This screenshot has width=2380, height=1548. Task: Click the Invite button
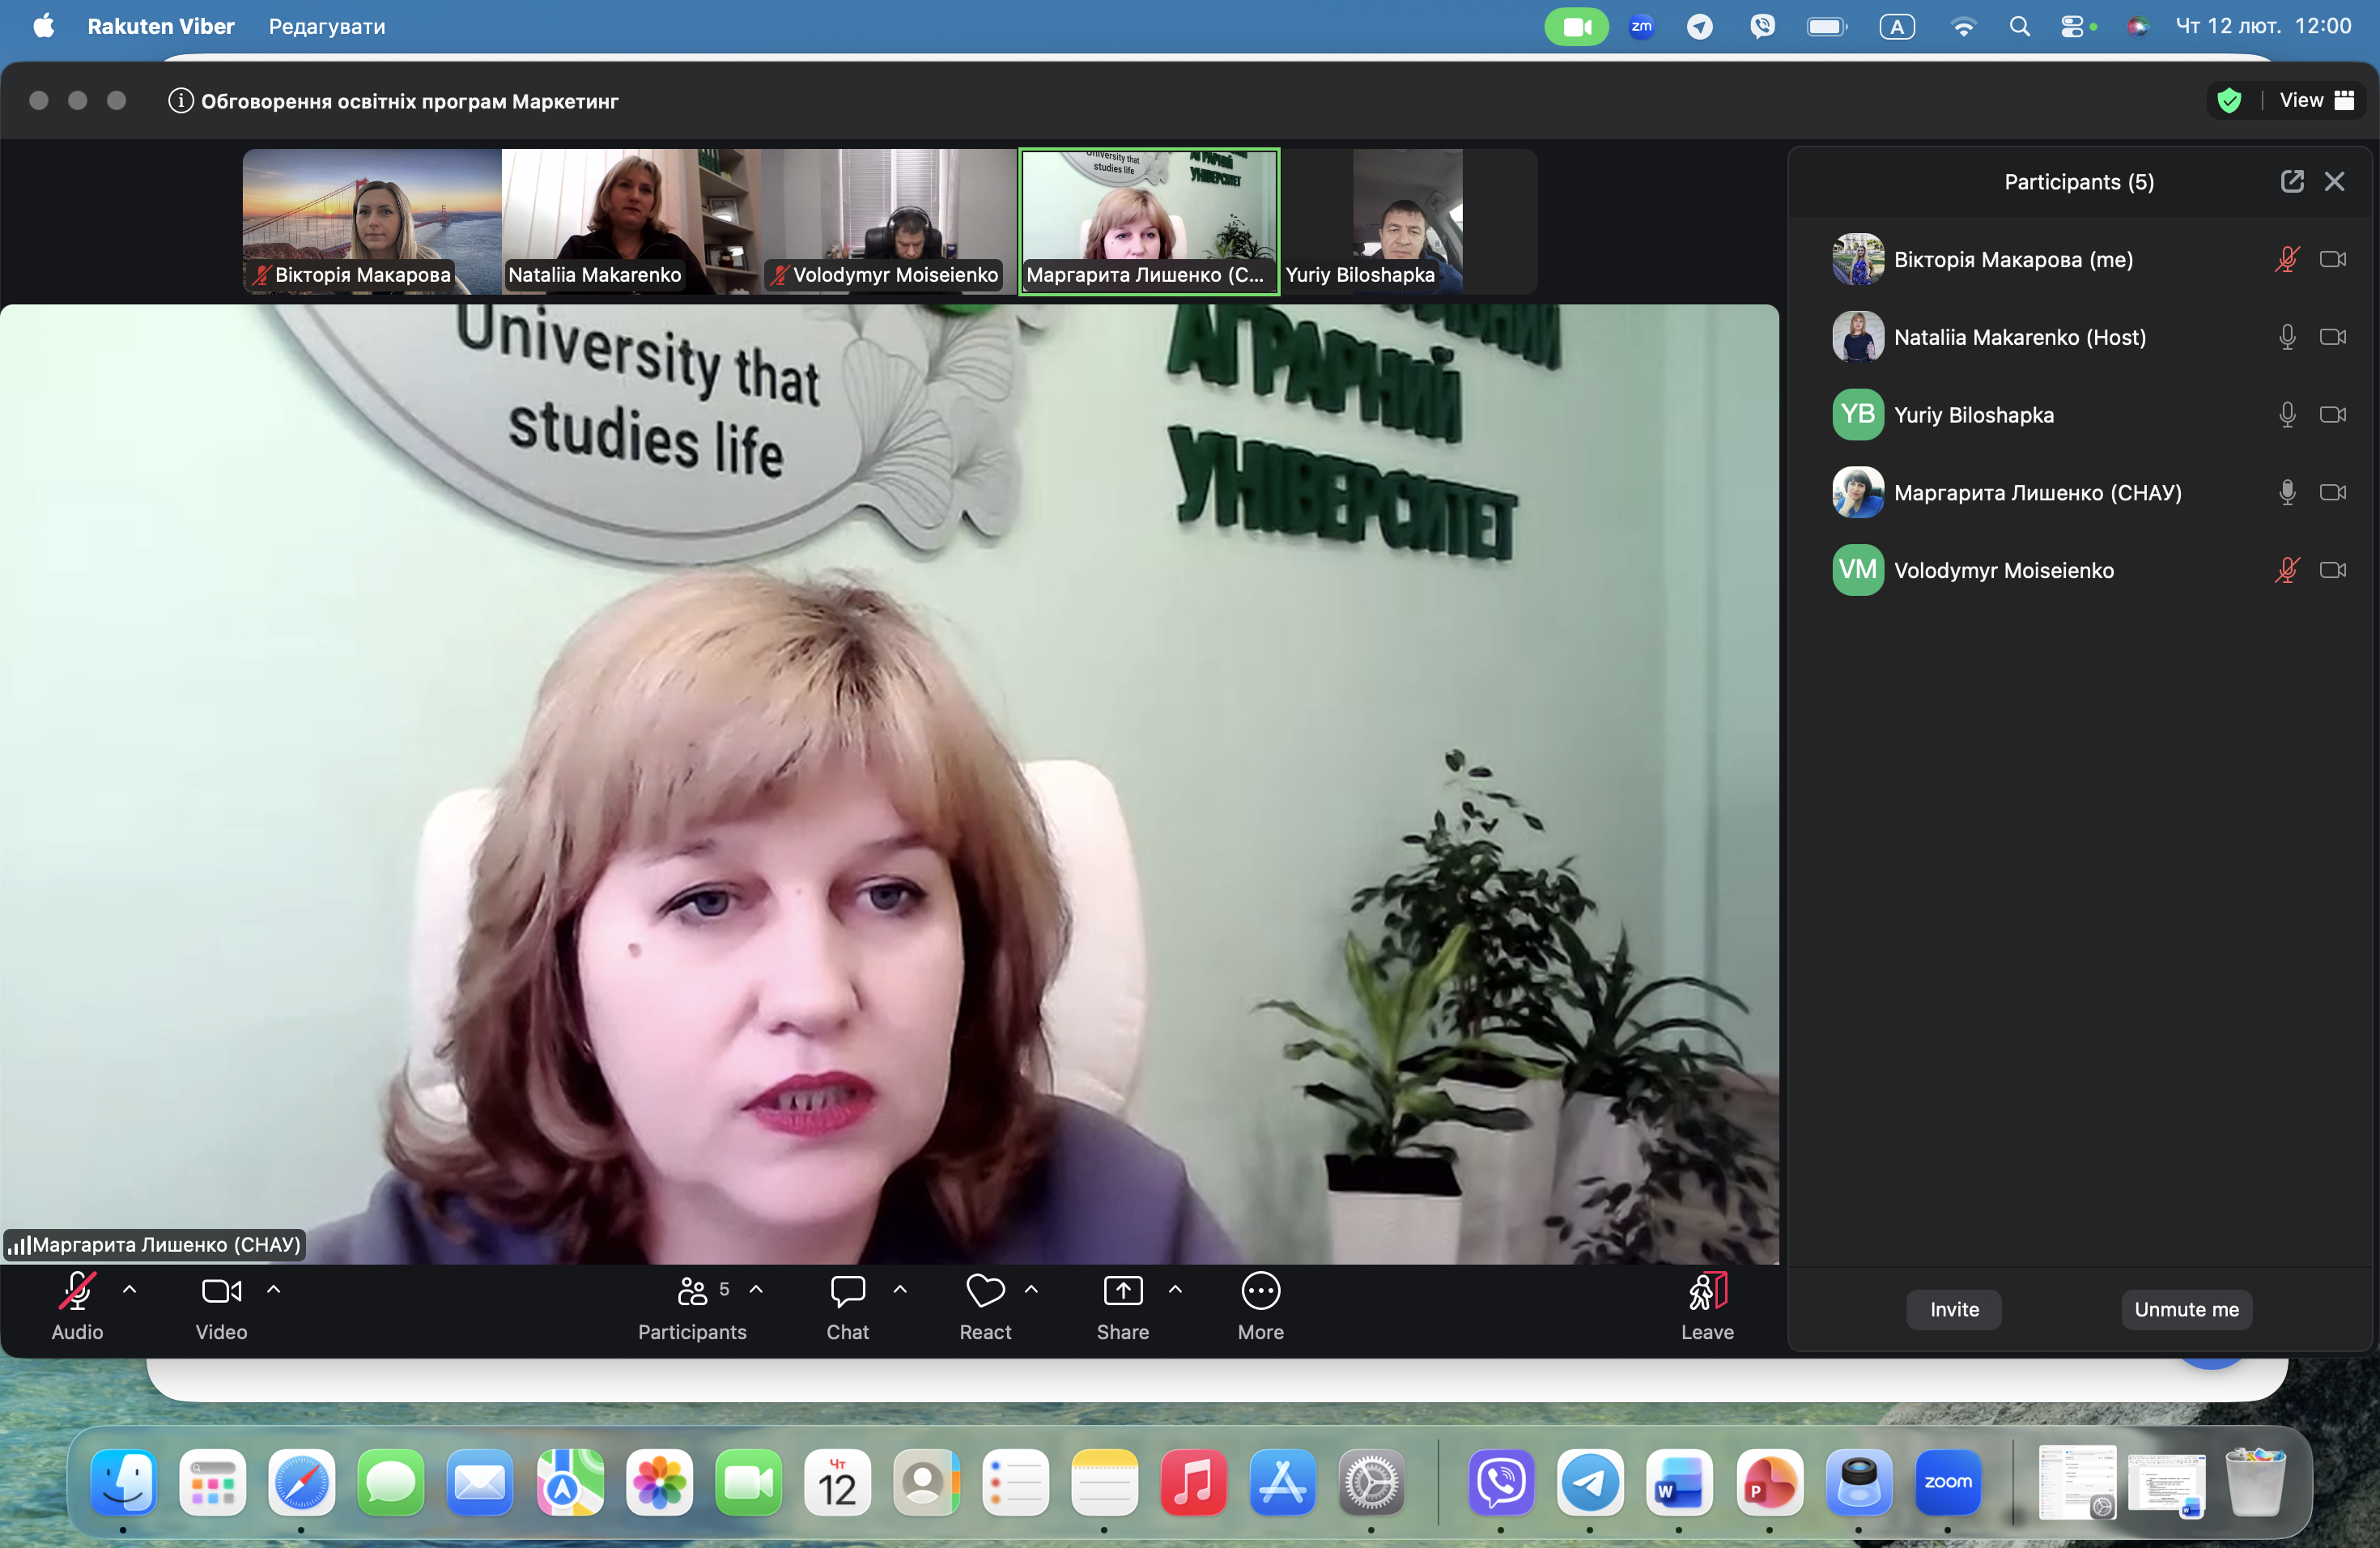pos(1953,1309)
